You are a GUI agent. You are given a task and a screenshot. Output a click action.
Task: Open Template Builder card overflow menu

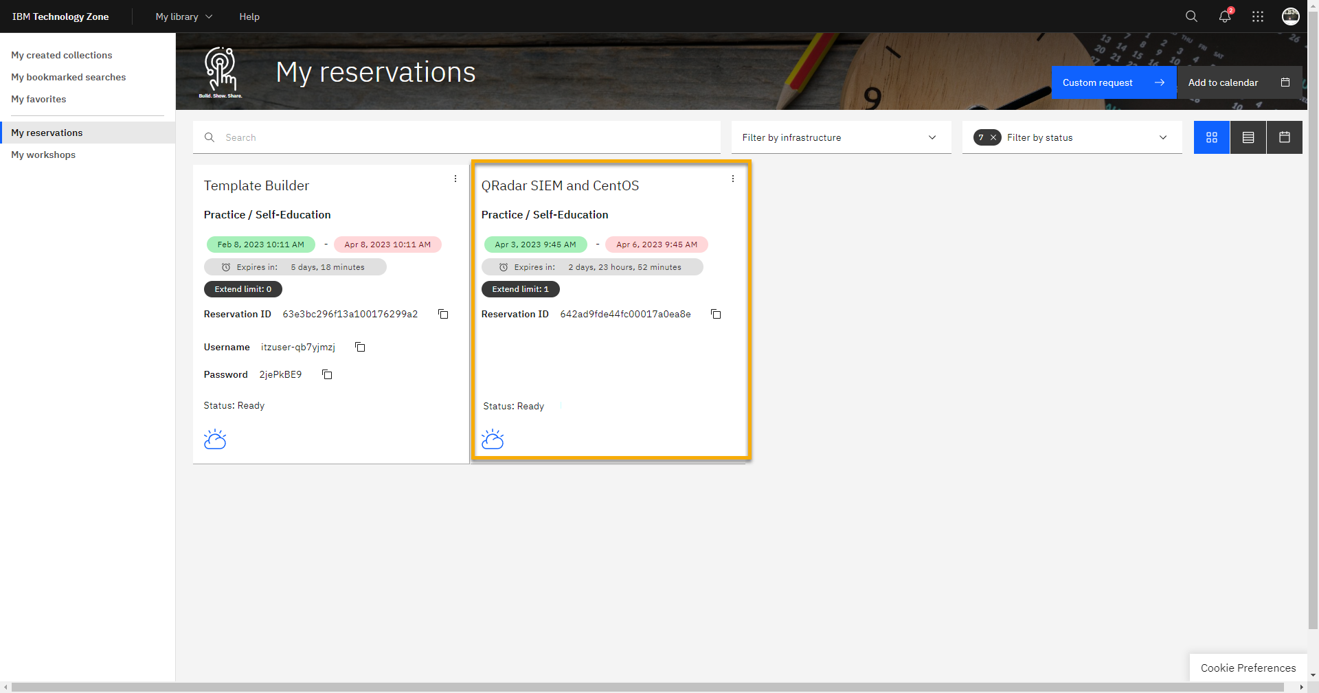455,179
